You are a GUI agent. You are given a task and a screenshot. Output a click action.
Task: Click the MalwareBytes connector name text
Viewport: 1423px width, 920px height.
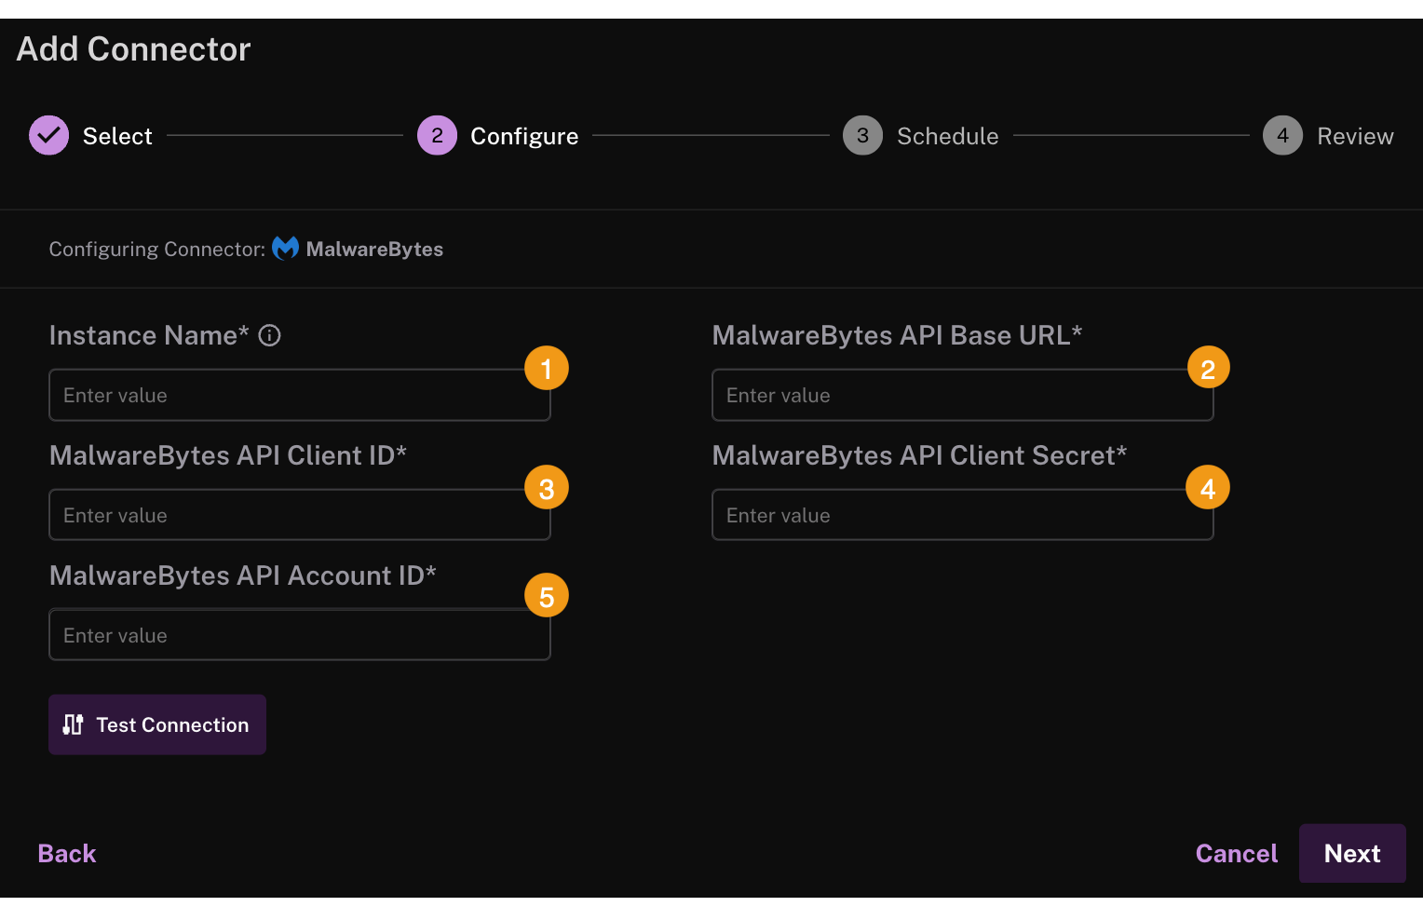click(374, 249)
